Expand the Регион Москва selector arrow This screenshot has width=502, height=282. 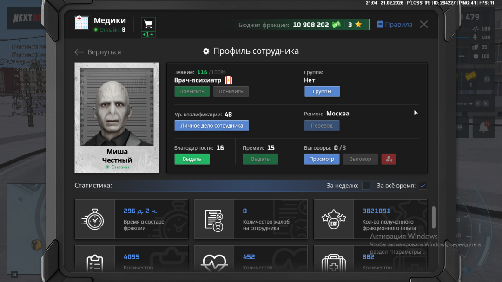(x=416, y=112)
